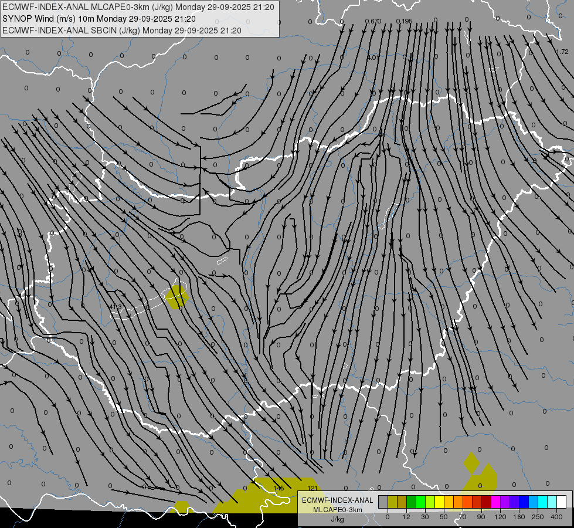574x528 pixels.
Task: Click the 400 label on the color scale
Action: tap(556, 517)
